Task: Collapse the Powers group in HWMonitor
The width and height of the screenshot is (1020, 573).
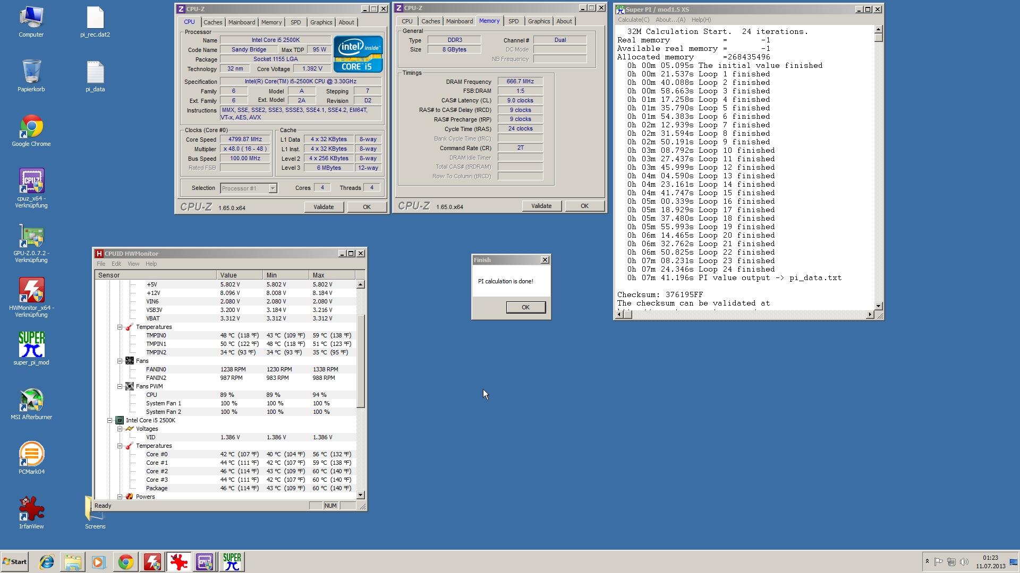Action: tap(120, 497)
